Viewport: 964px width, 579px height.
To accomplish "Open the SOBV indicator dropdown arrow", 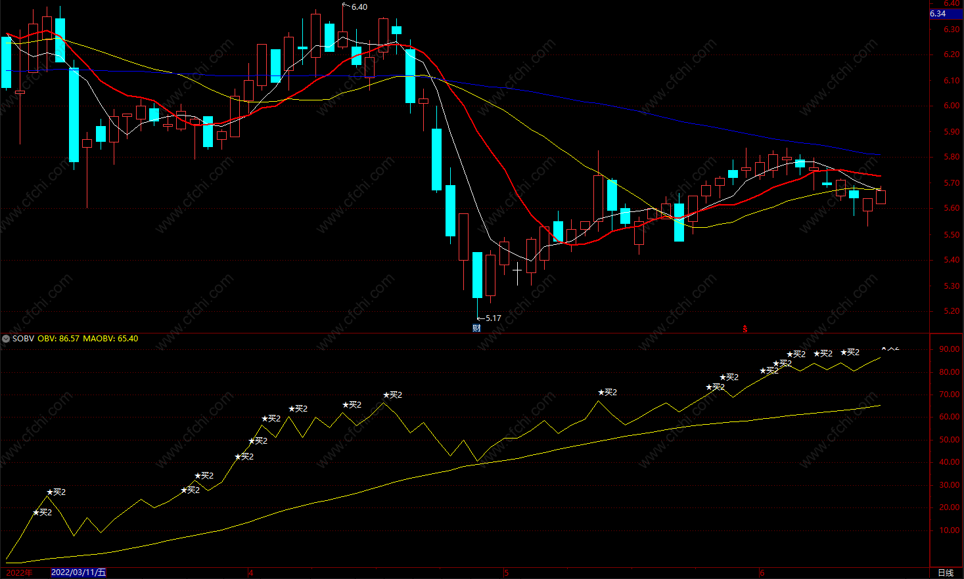I will pos(6,339).
